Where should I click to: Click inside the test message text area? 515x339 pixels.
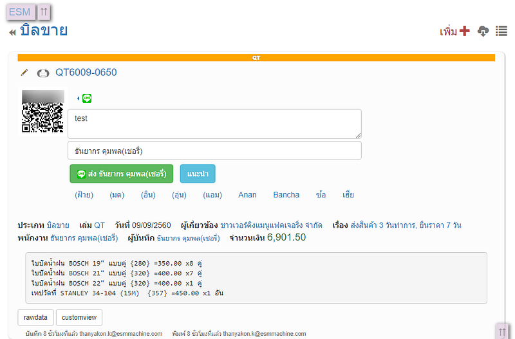point(214,124)
